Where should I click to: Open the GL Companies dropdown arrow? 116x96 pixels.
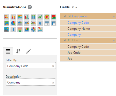pyautogui.click(x=114, y=16)
